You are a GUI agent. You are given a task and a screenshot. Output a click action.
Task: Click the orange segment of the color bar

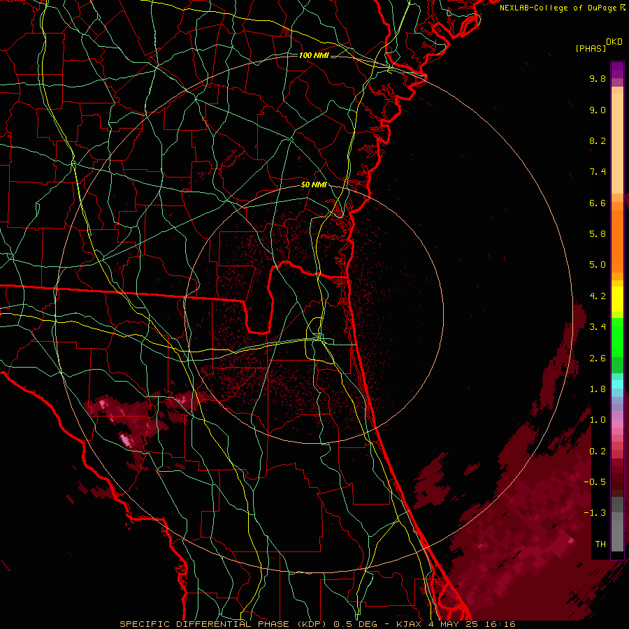pos(617,240)
